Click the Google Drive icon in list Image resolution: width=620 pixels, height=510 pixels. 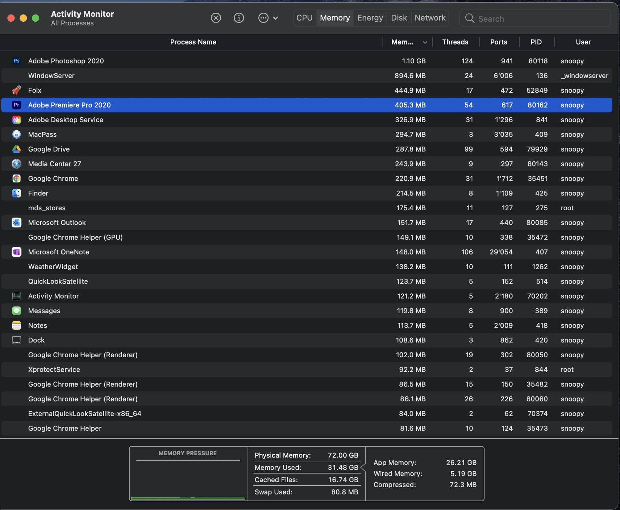coord(16,149)
